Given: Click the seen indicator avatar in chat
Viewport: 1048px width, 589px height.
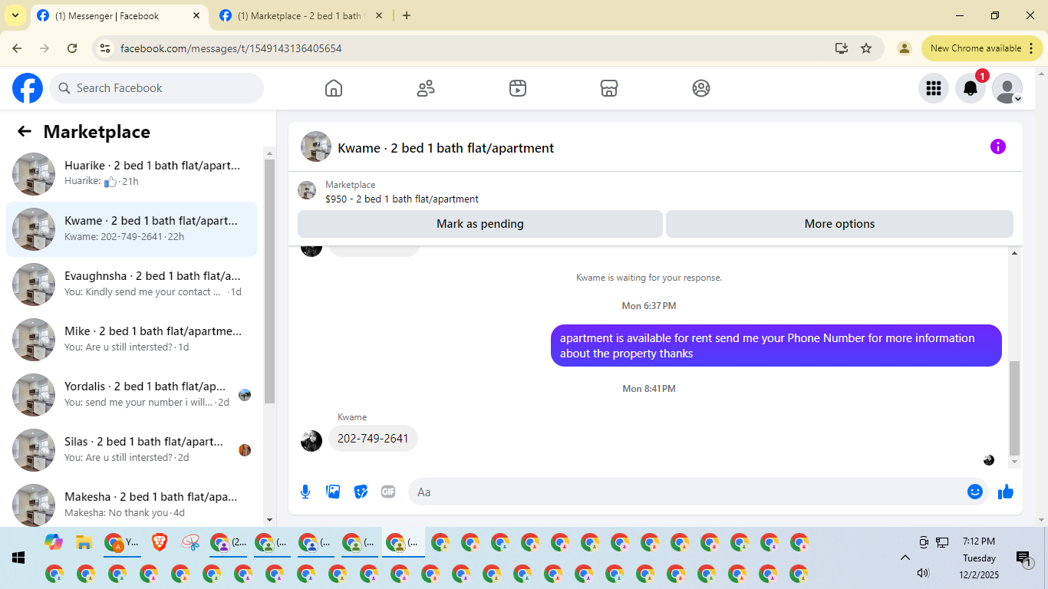Looking at the screenshot, I should (989, 460).
